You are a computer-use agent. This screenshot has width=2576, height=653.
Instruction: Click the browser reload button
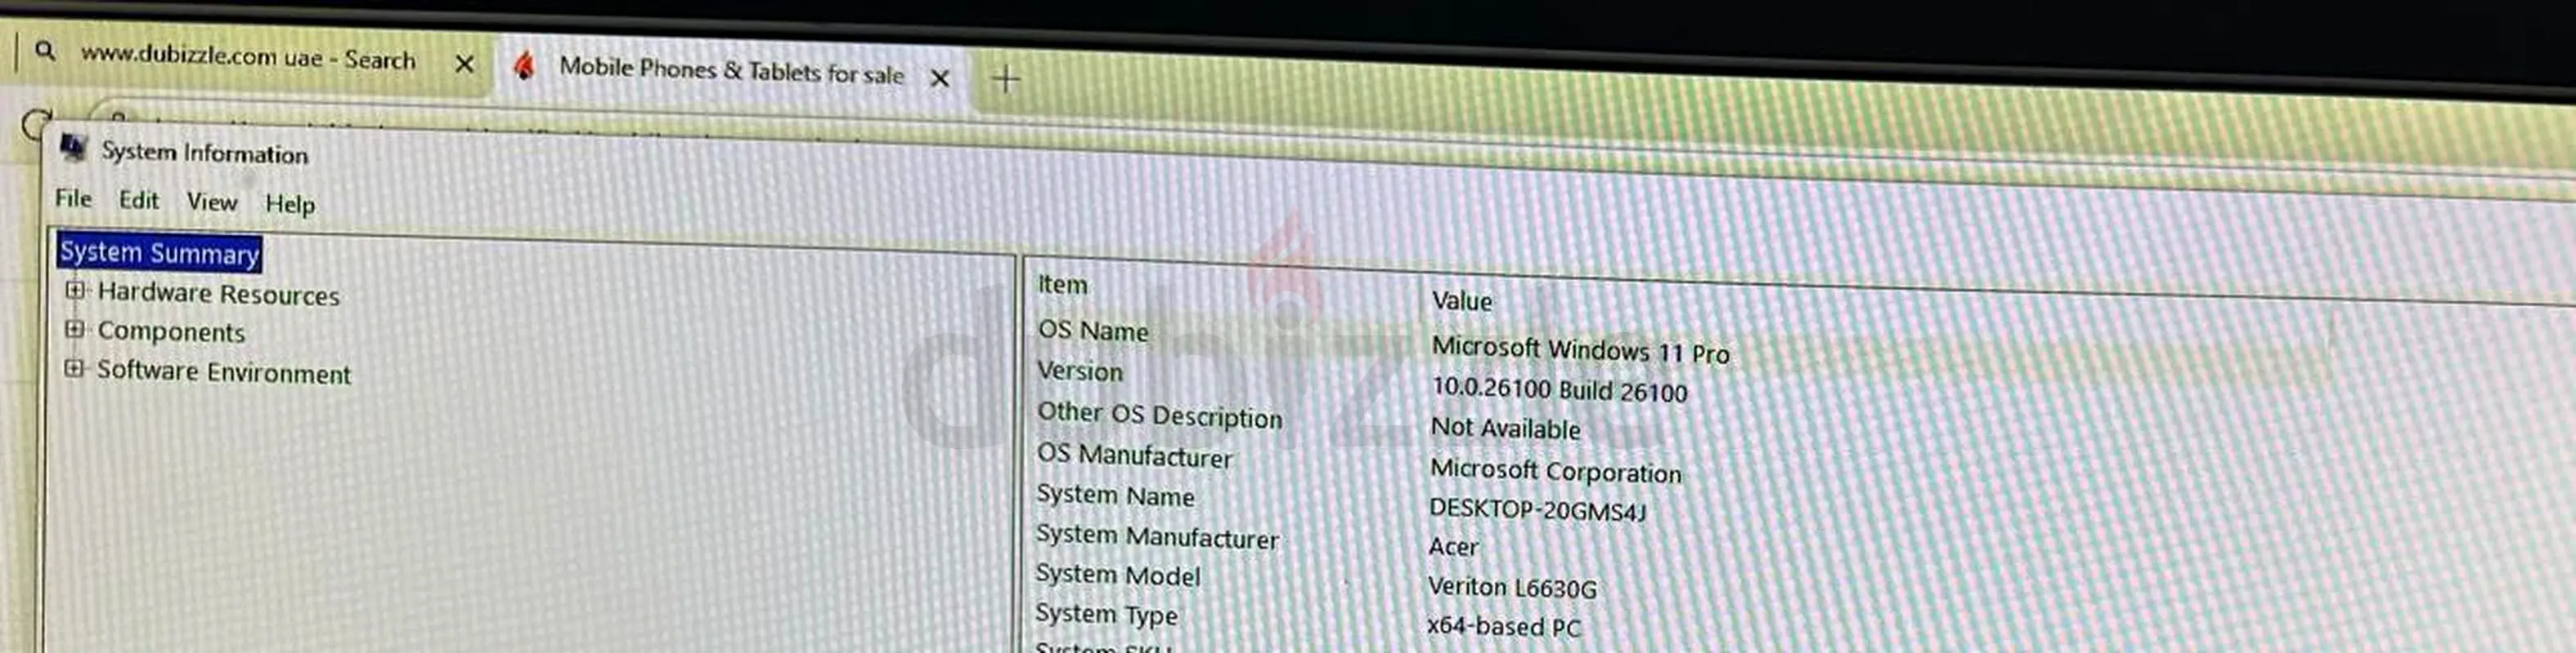36,126
